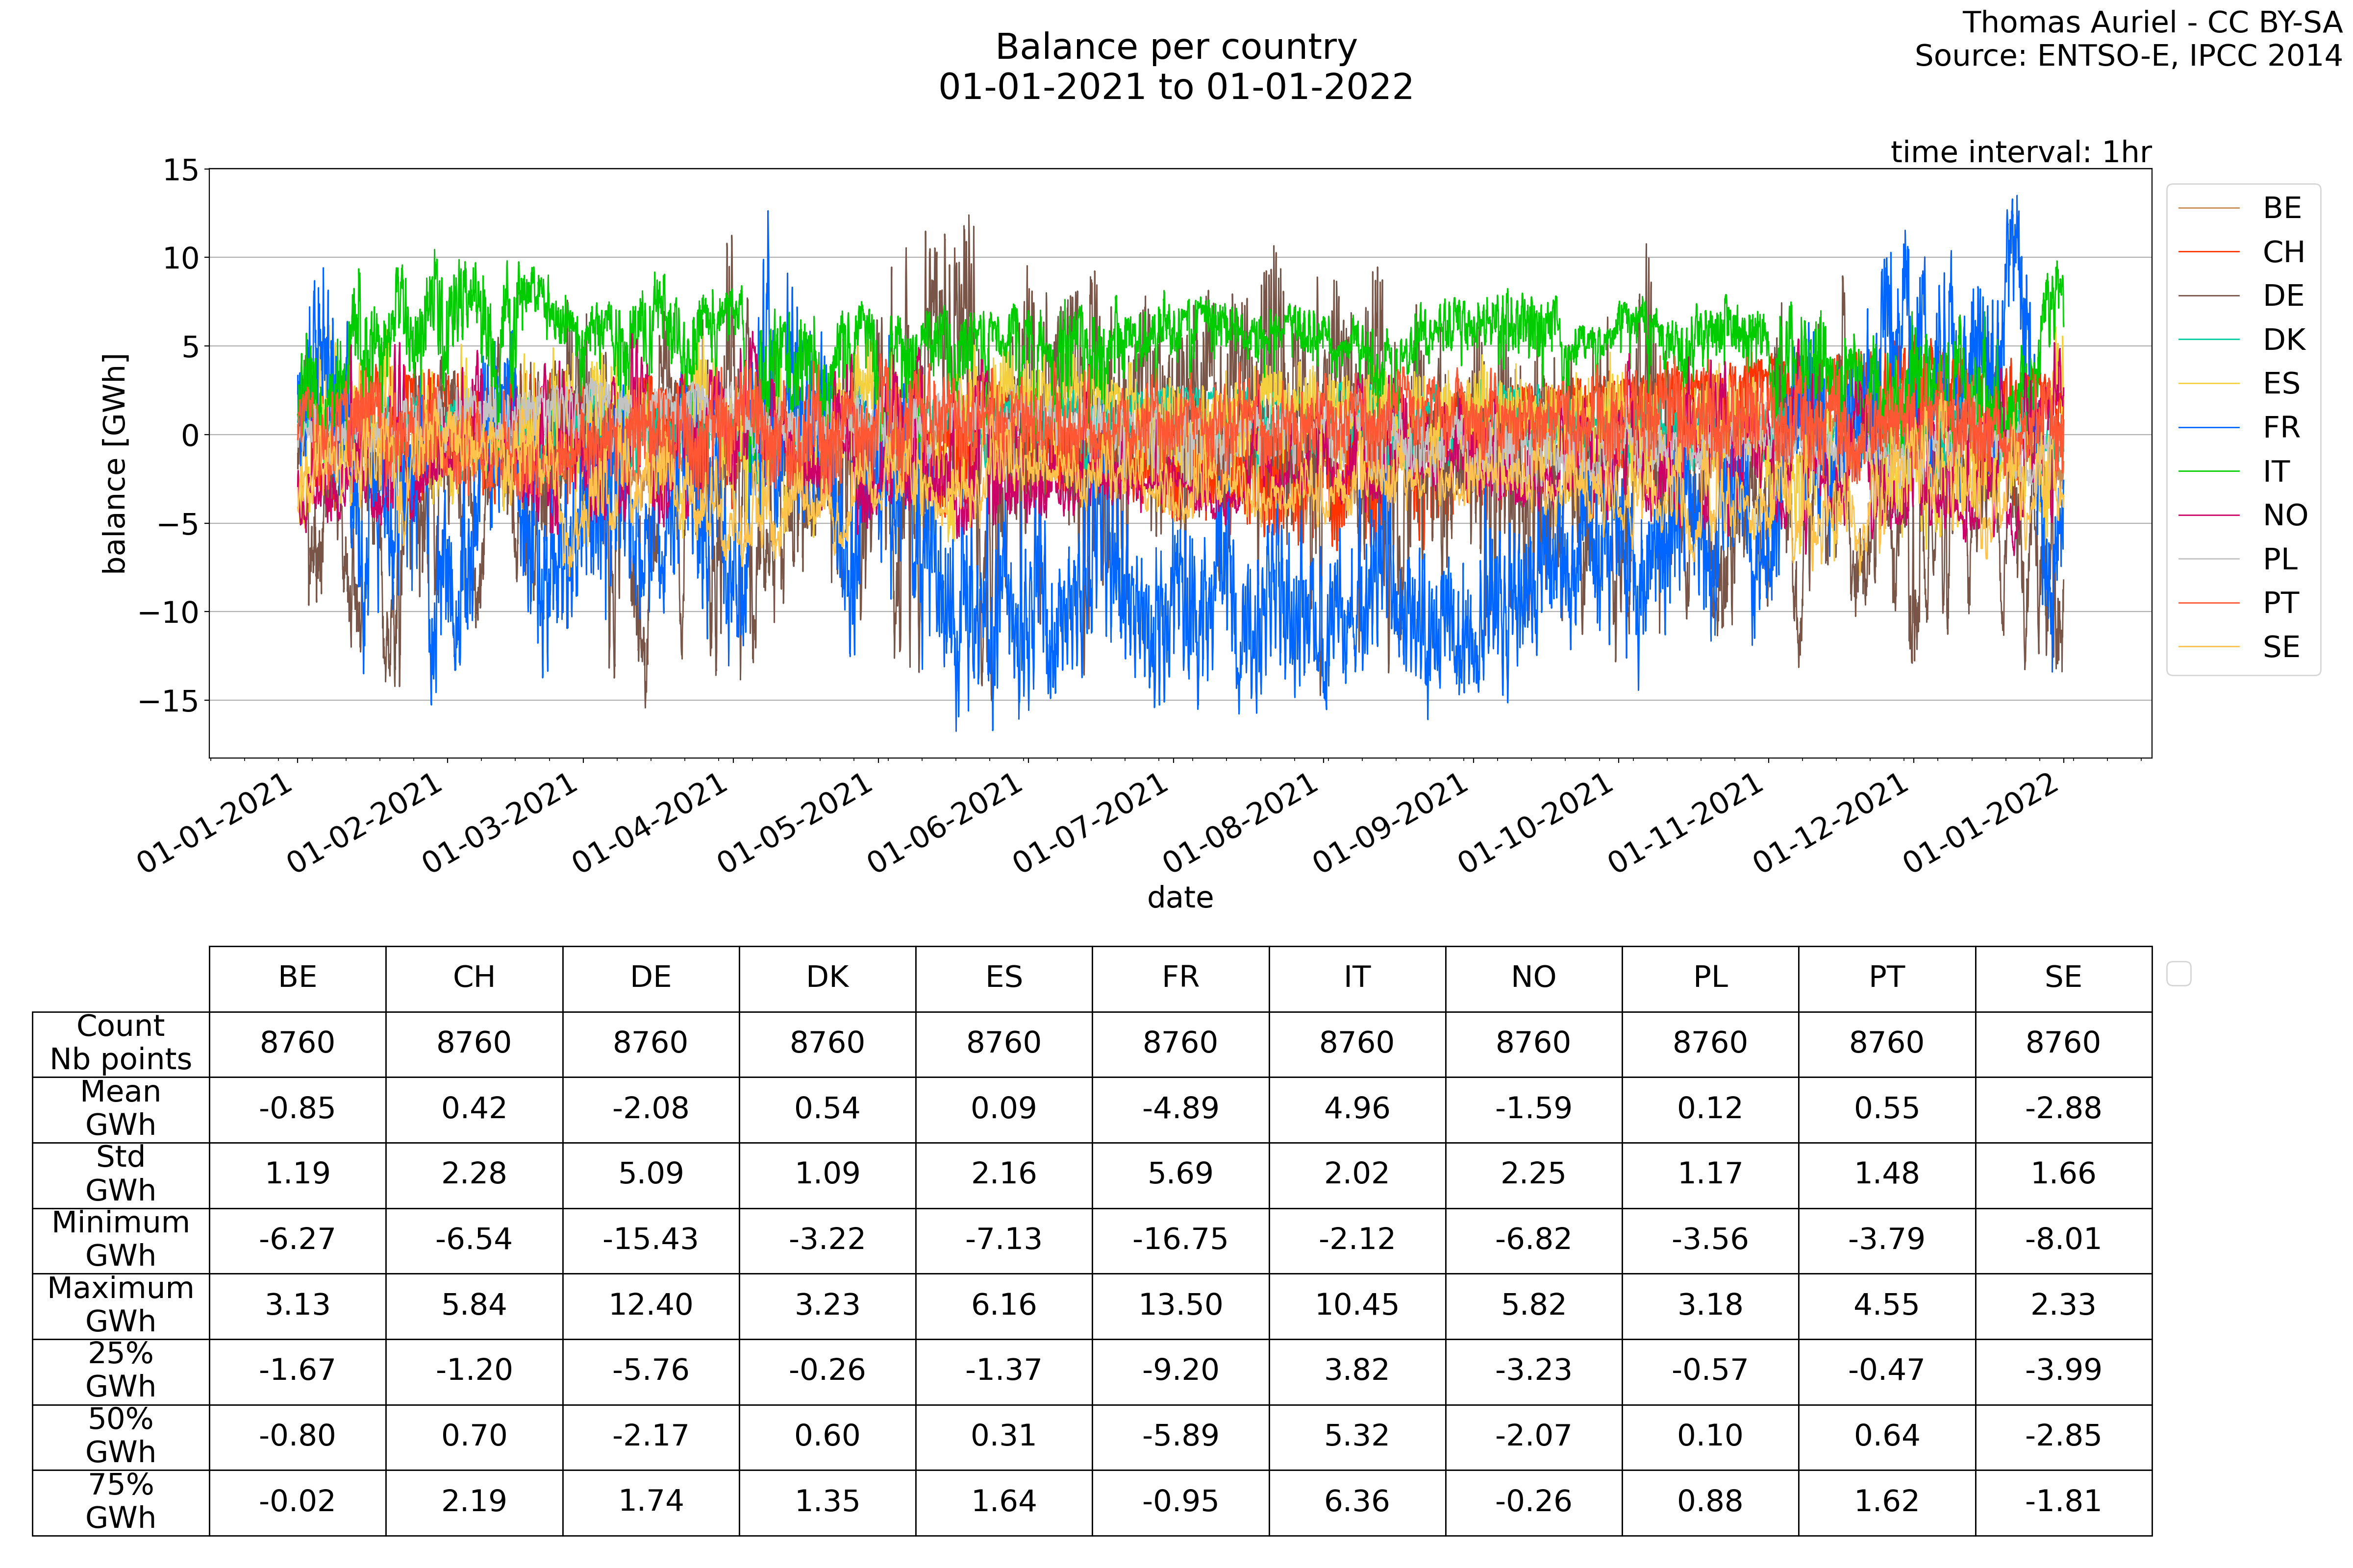Click the Mean GWh row label

pos(120,1108)
